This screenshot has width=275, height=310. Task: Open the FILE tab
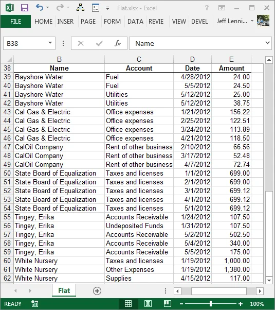coord(15,21)
